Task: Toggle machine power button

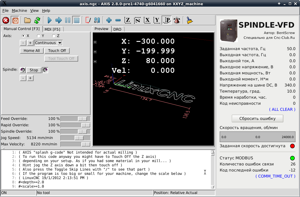Action: (x=15, y=20)
